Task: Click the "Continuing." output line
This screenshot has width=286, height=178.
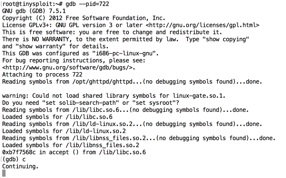Action: [20, 166]
